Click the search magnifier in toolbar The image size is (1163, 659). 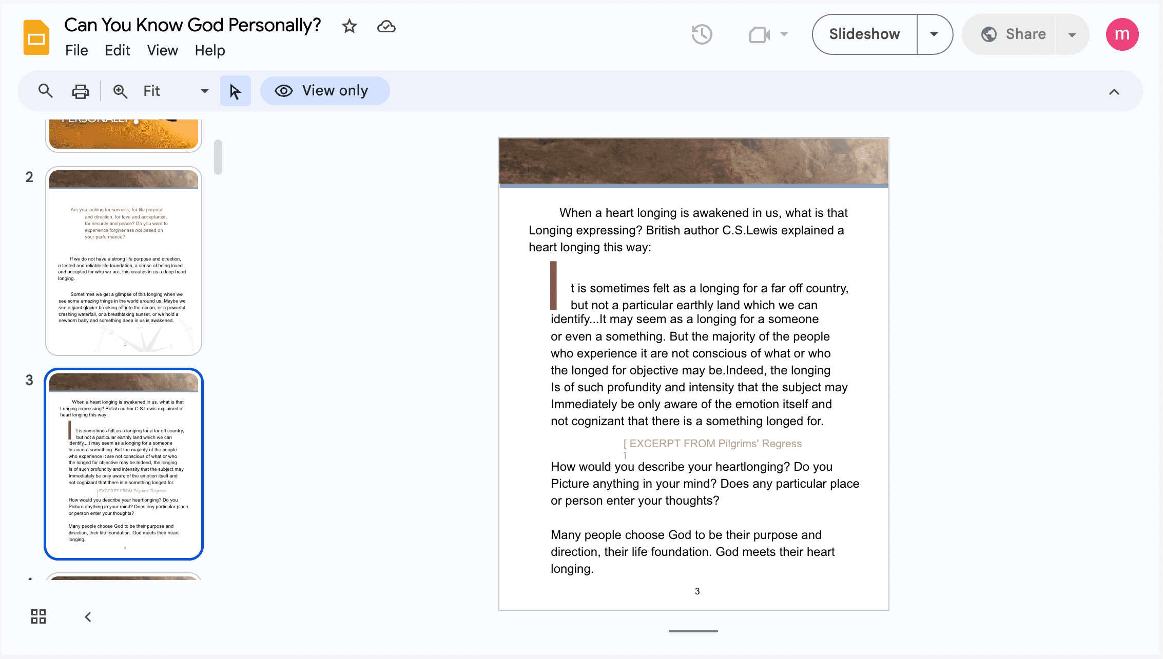click(46, 91)
